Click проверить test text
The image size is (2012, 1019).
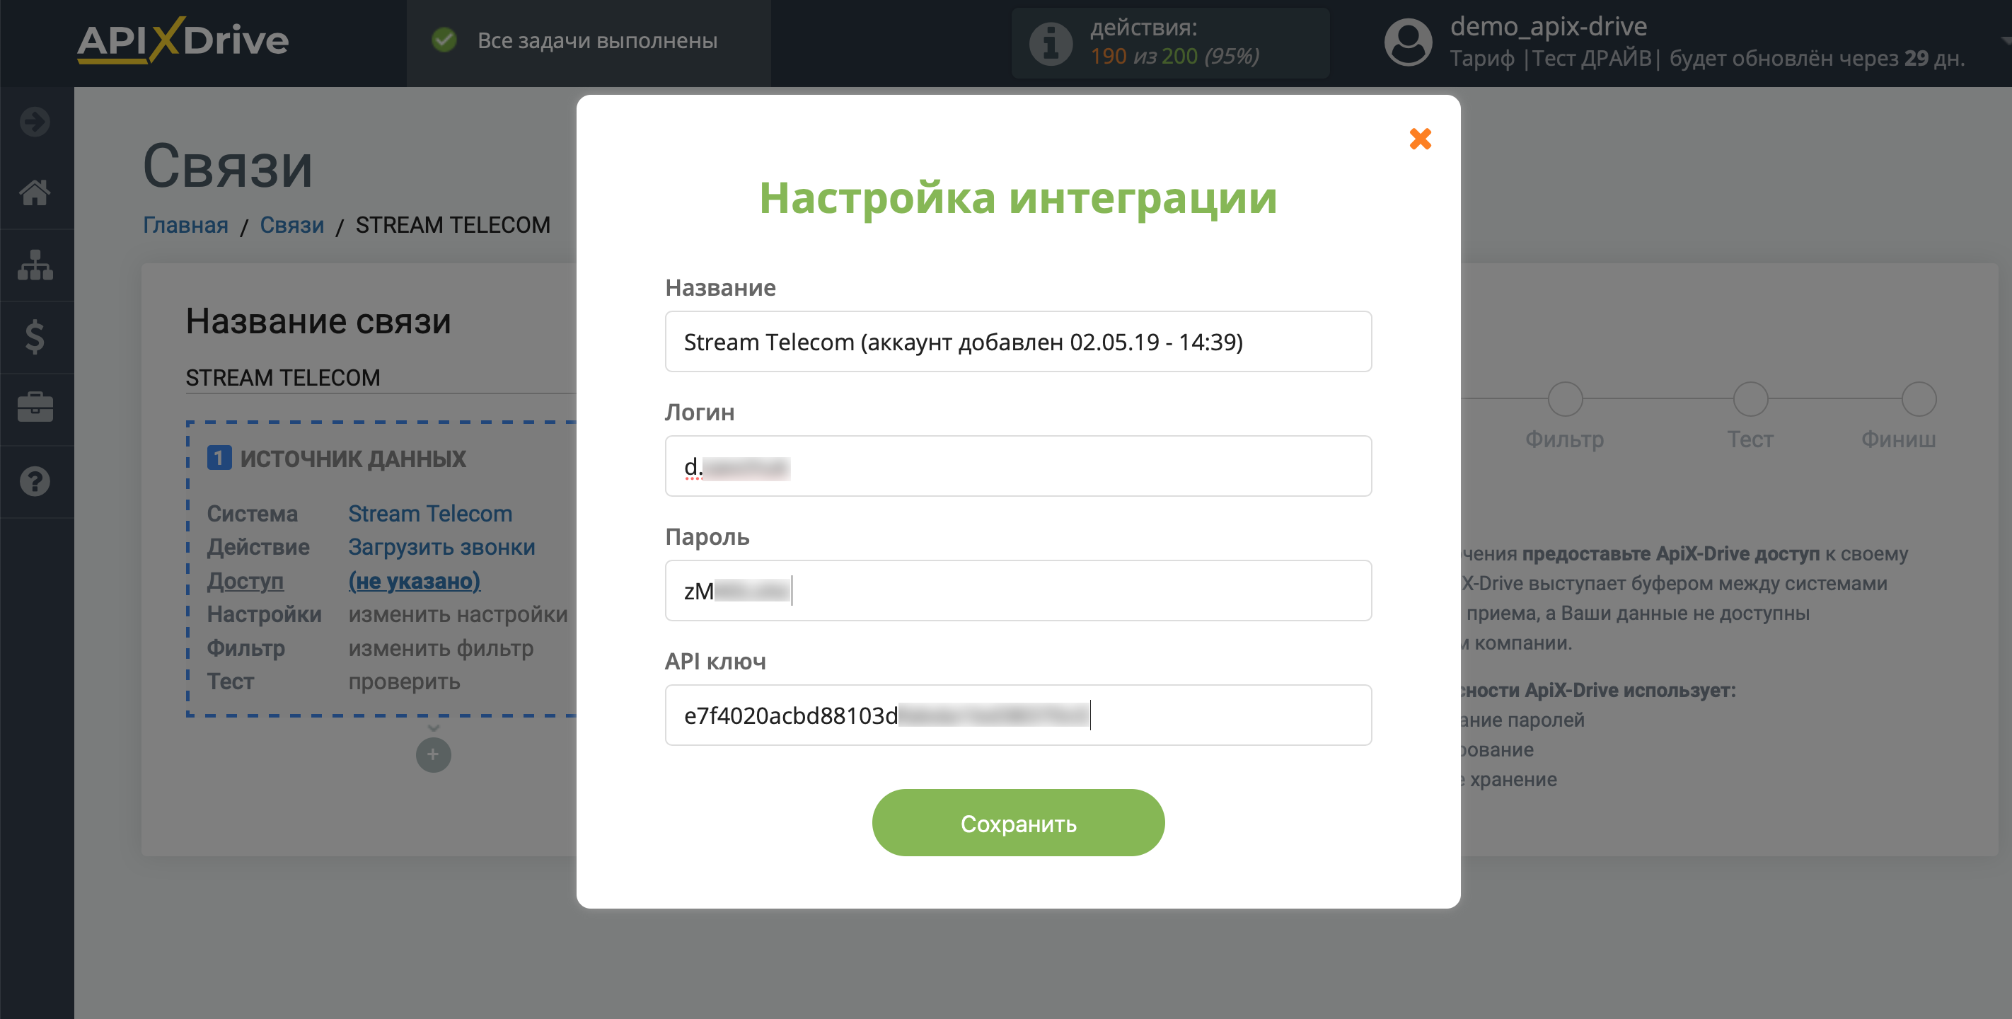(x=404, y=681)
